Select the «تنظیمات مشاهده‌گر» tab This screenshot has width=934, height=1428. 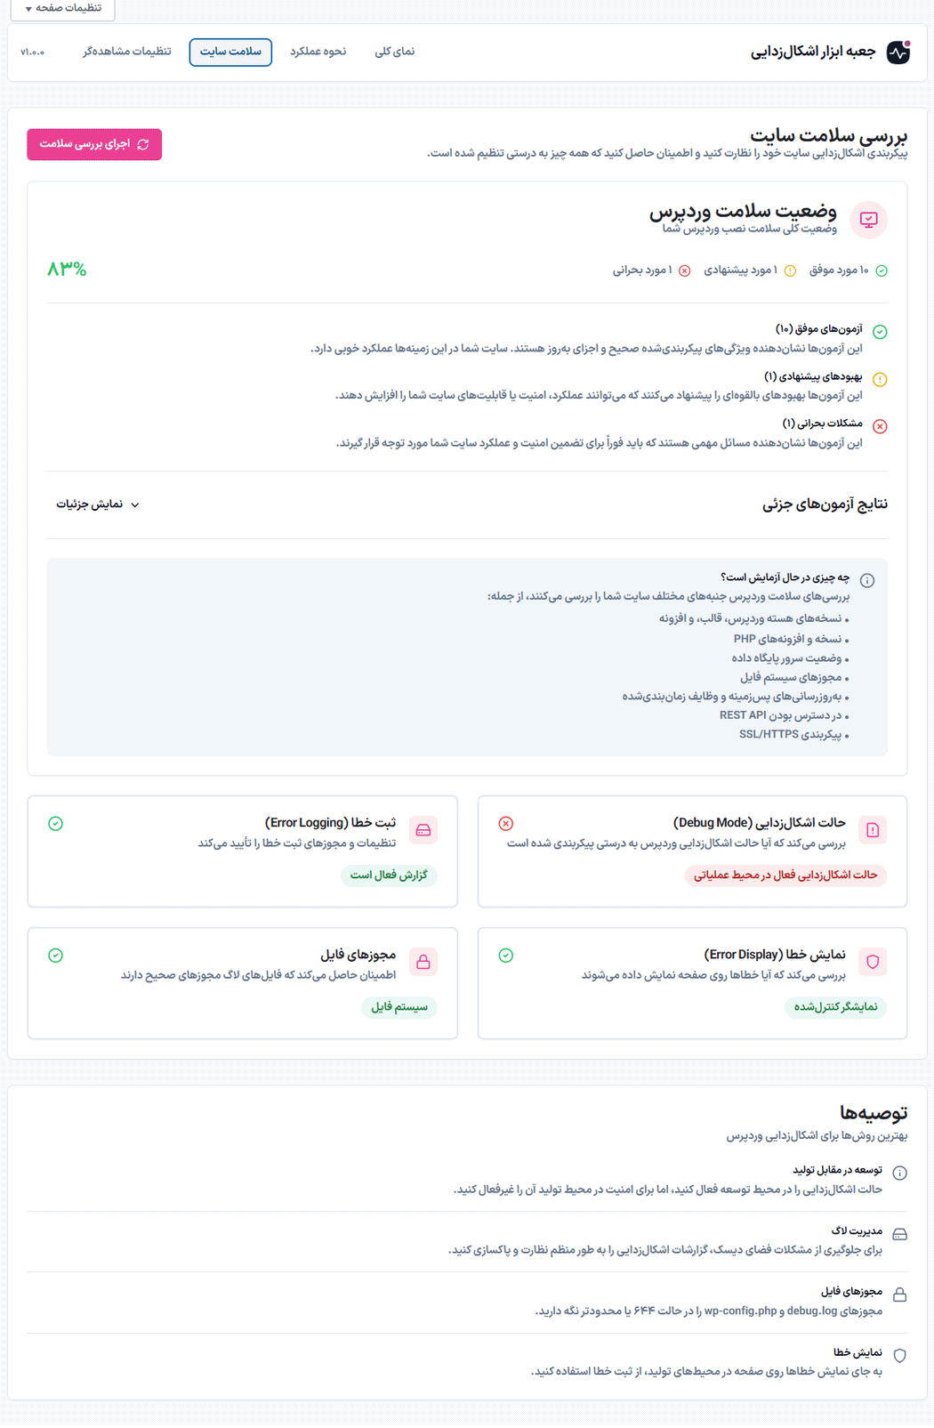(127, 52)
